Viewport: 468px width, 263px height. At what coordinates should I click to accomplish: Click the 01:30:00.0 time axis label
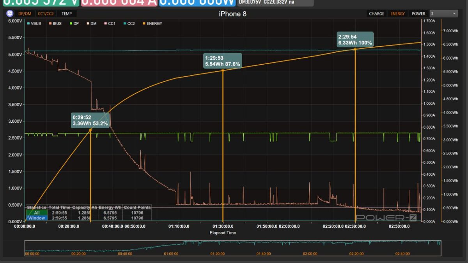223,226
